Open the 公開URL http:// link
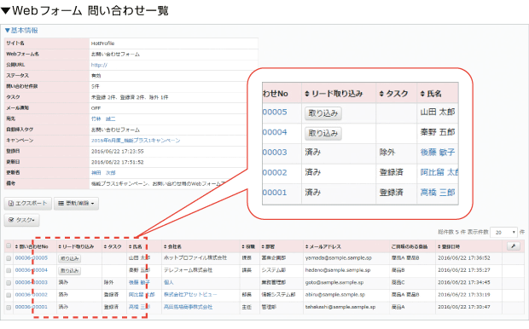This screenshot has height=329, width=529. pyautogui.click(x=99, y=65)
